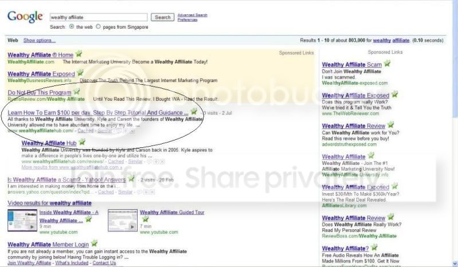Click the Google logo
Viewport: 458px width, 267px height.
(x=25, y=17)
